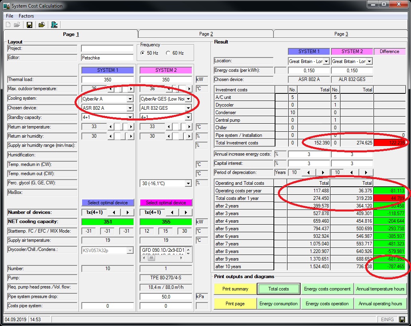This screenshot has height=326, width=411.
Task: Click the blank new-document toolbar icon
Action: tap(8, 25)
